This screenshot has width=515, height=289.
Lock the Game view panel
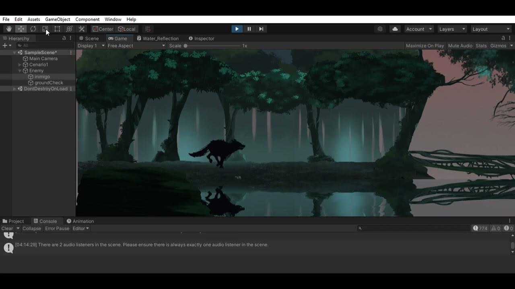[503, 38]
